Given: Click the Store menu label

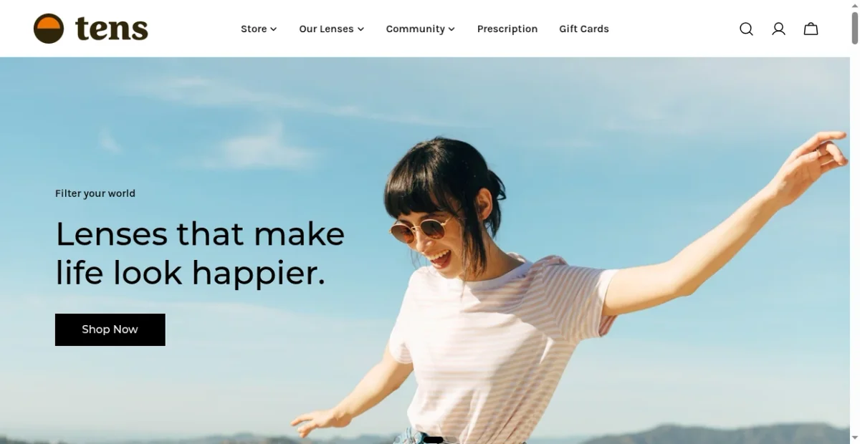Looking at the screenshot, I should (x=254, y=29).
